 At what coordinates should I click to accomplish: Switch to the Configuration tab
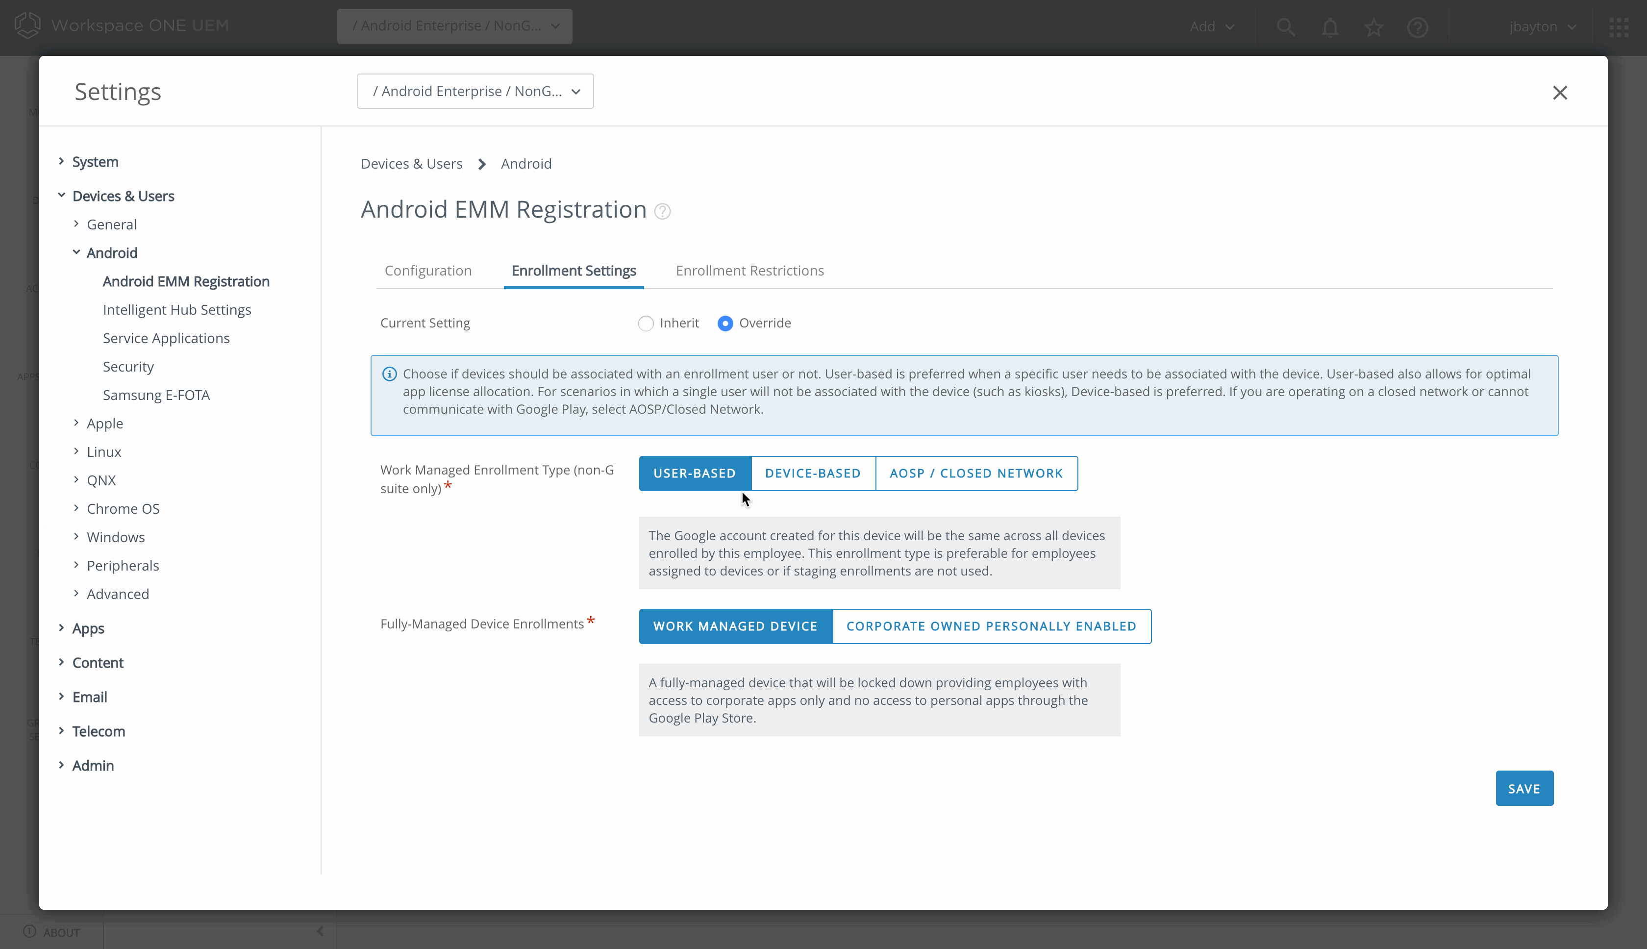[x=427, y=271]
